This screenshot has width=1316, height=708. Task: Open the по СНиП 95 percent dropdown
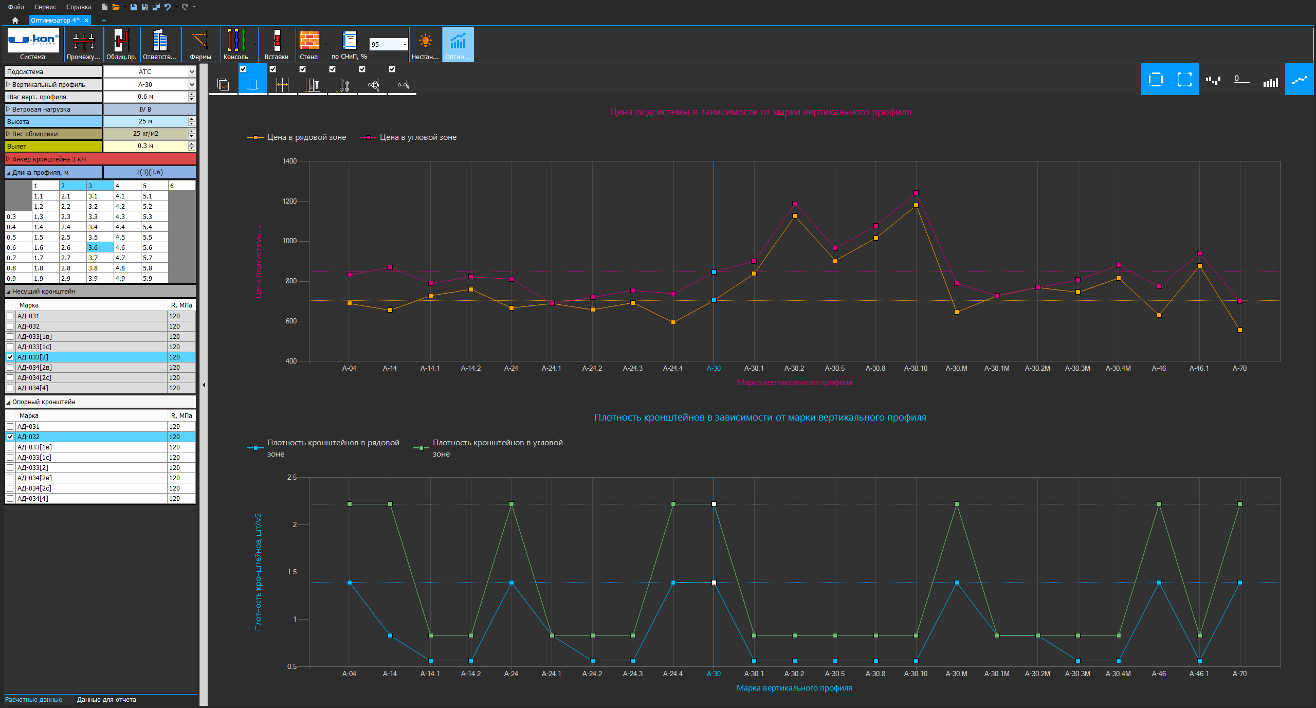click(x=405, y=44)
